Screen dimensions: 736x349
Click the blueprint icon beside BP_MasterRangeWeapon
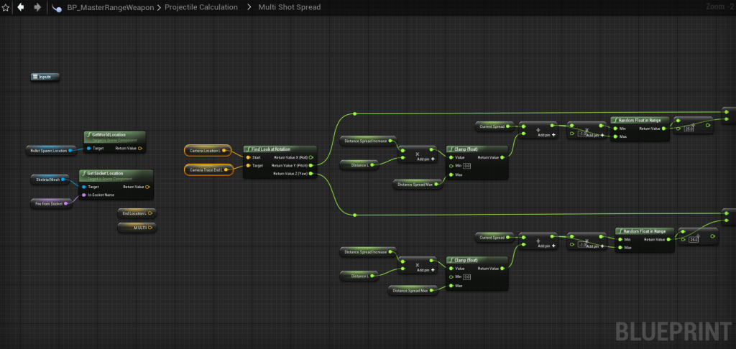click(x=56, y=7)
